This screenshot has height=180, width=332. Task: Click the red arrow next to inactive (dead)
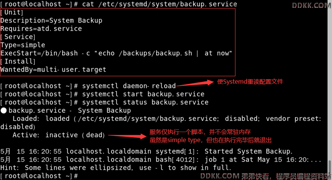tap(127, 136)
